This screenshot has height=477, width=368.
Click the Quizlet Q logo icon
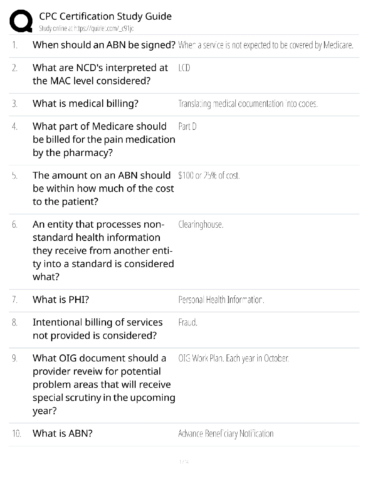[x=21, y=21]
